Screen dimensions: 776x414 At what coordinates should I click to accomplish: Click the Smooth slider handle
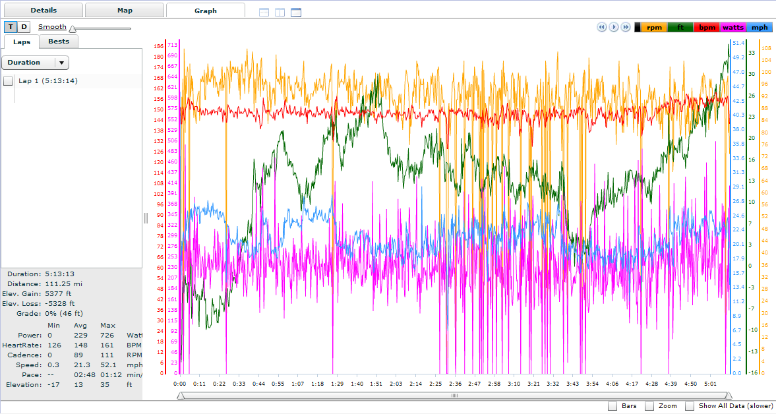pyautogui.click(x=73, y=29)
